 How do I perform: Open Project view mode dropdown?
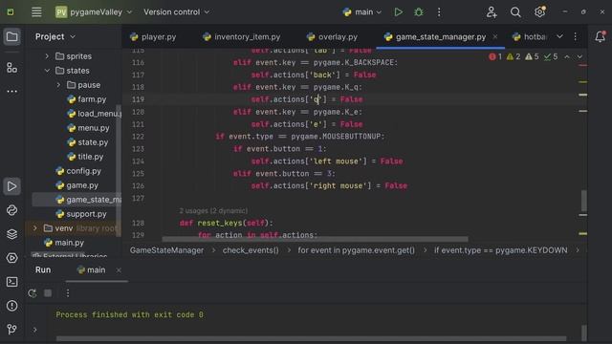pos(55,36)
